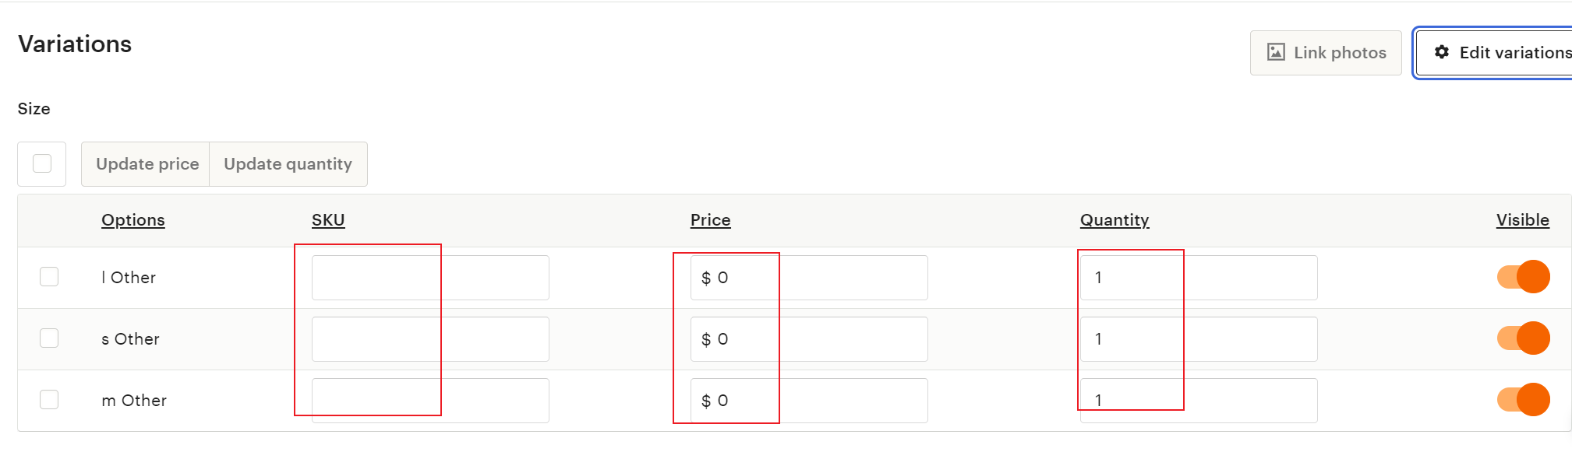The width and height of the screenshot is (1572, 452).
Task: Open the Update quantity dialog
Action: 287,163
